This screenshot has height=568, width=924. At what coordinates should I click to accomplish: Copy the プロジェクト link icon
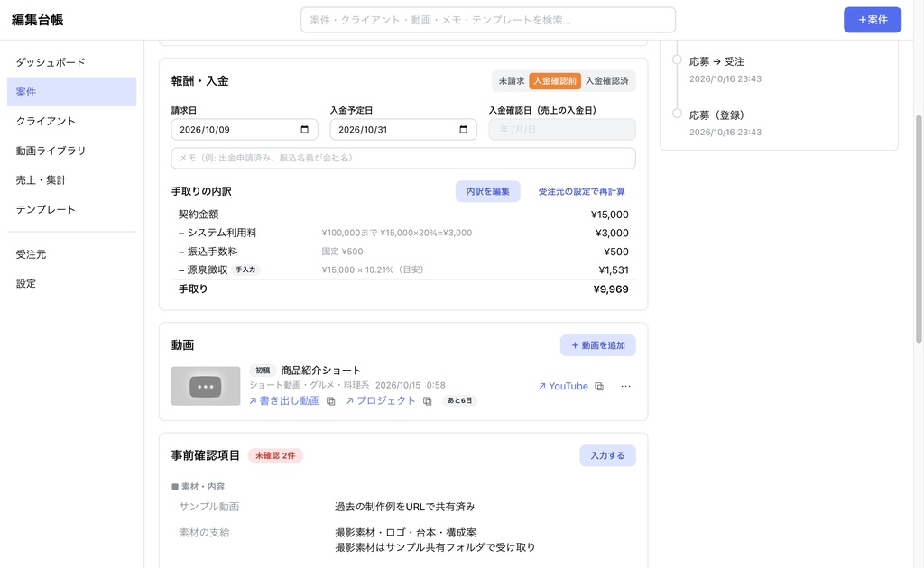pyautogui.click(x=427, y=401)
